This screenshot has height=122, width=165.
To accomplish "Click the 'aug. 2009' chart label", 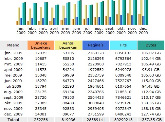I will (99, 31).
